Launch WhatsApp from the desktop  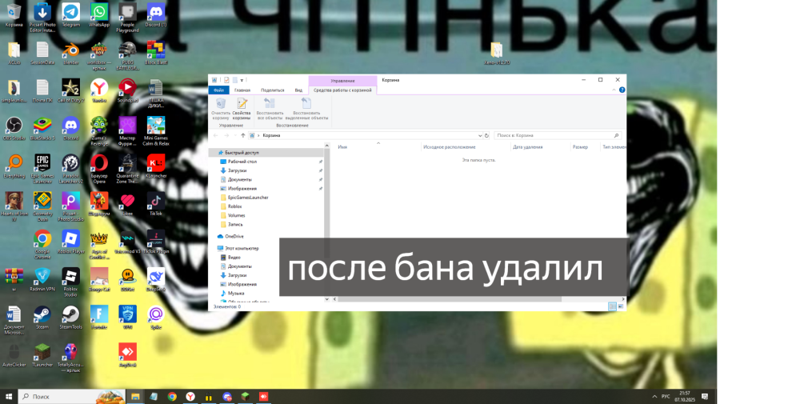click(99, 14)
